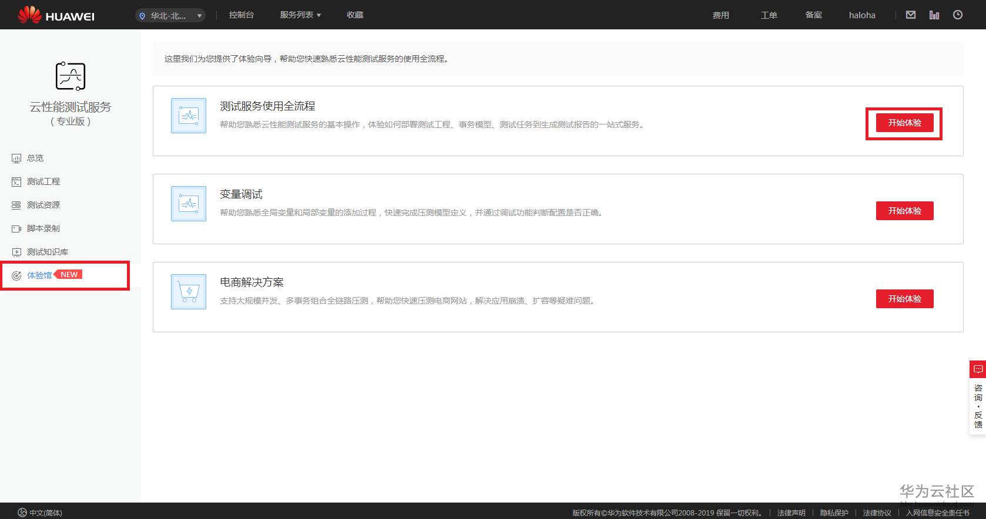Image resolution: width=986 pixels, height=519 pixels.
Task: Open the 备案 filing menu
Action: (x=813, y=15)
